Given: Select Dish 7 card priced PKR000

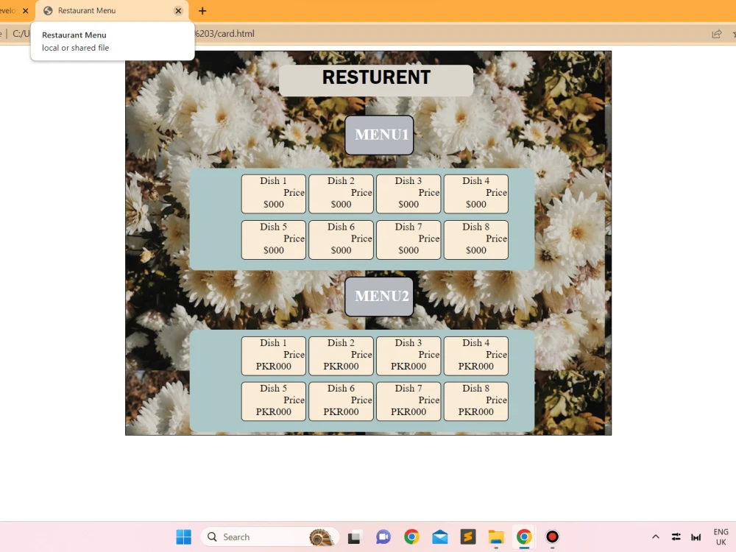Looking at the screenshot, I should coord(408,401).
